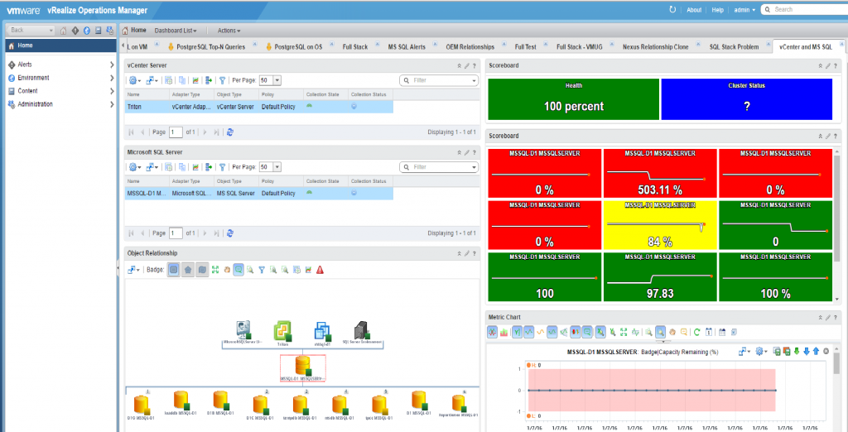Click the Help link in the header

718,10
